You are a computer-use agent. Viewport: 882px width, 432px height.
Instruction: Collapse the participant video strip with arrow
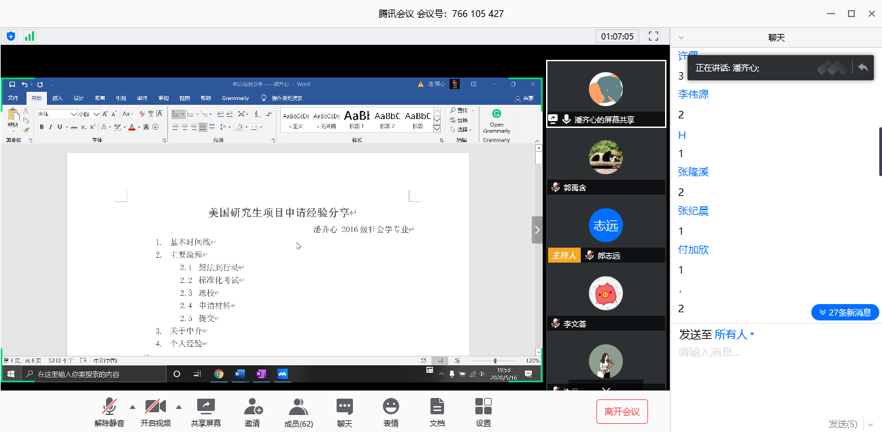point(537,230)
